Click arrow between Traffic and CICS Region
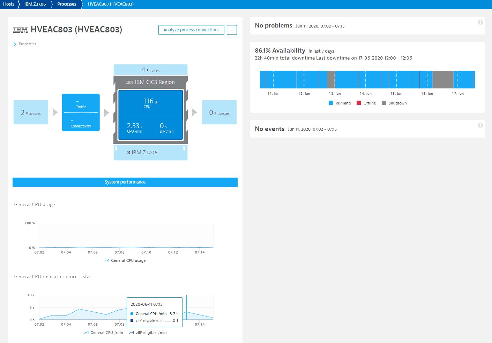The image size is (492, 343). pyautogui.click(x=107, y=112)
